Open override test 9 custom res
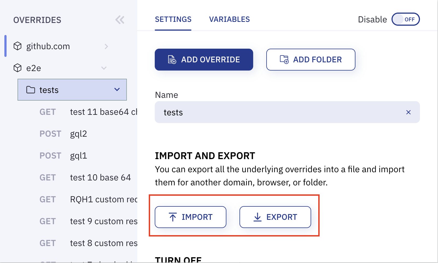The height and width of the screenshot is (263, 438). tap(88, 221)
